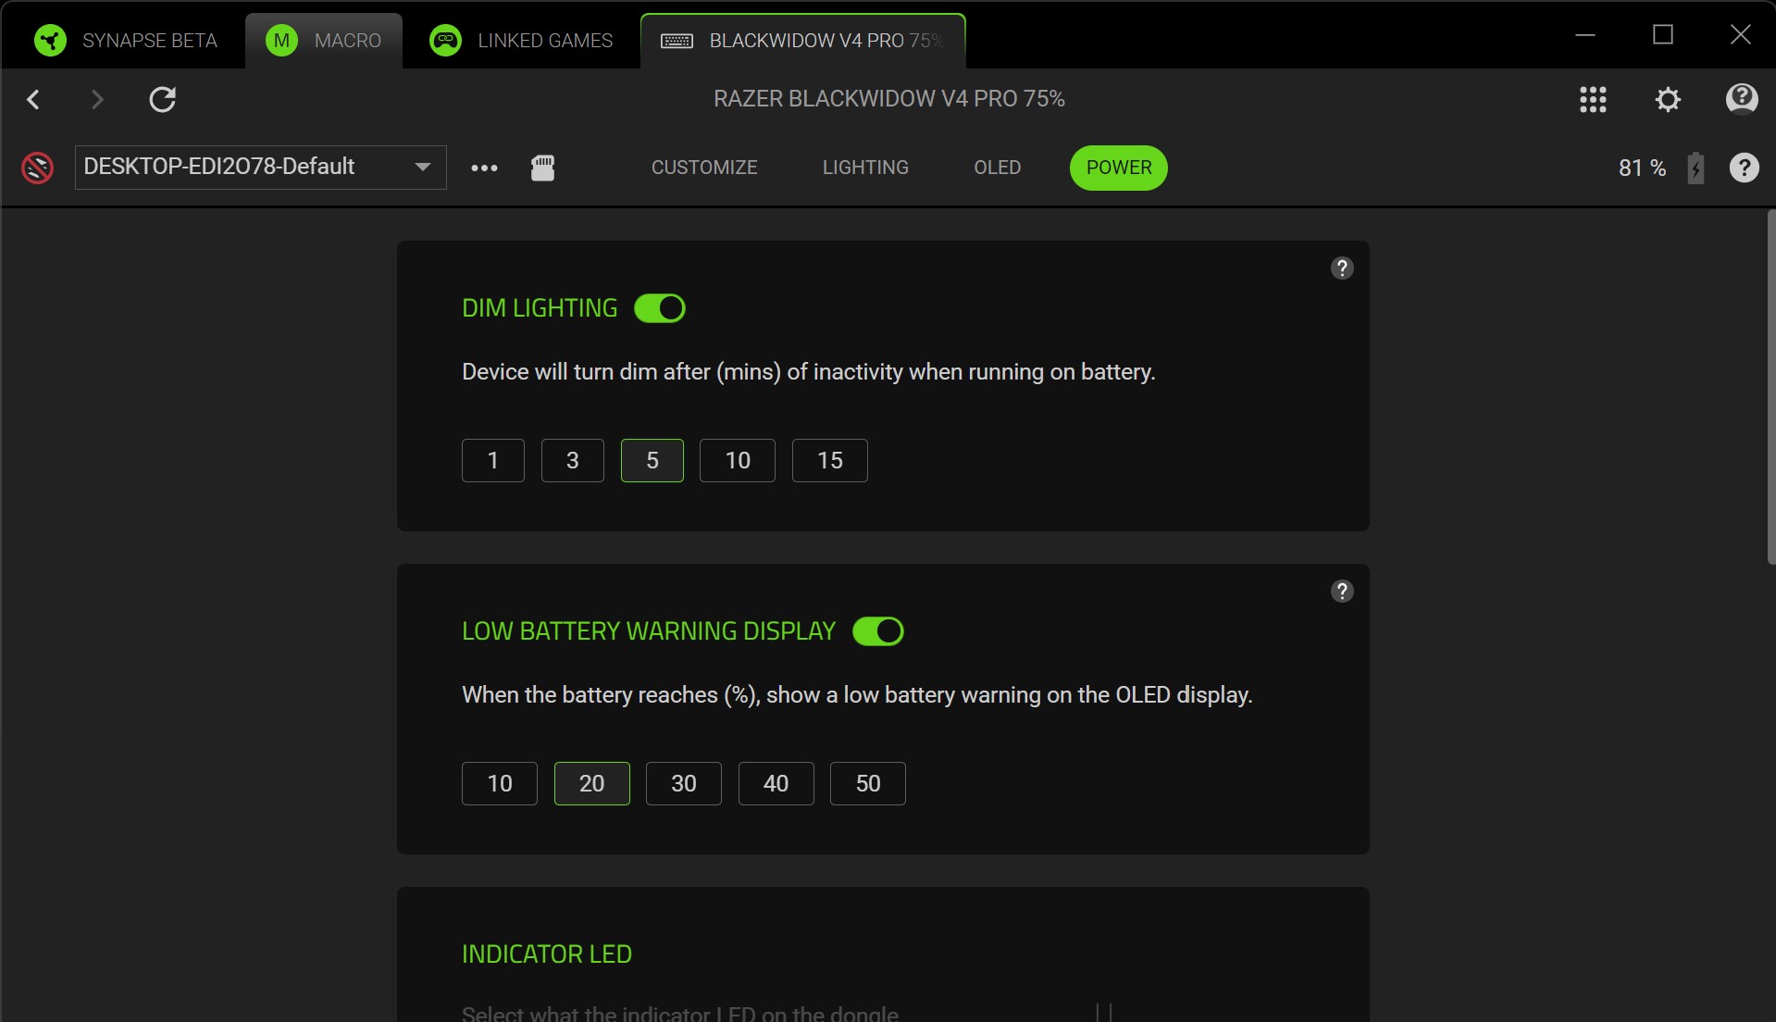Set dim lighting timeout to 1 minute
Viewport: 1776px width, 1022px height.
[x=493, y=460]
